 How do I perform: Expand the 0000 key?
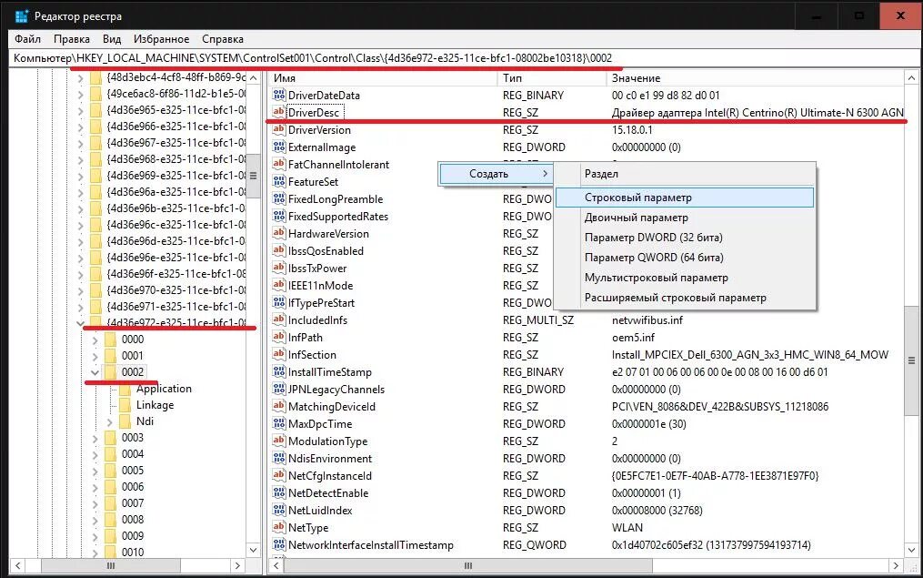point(95,340)
